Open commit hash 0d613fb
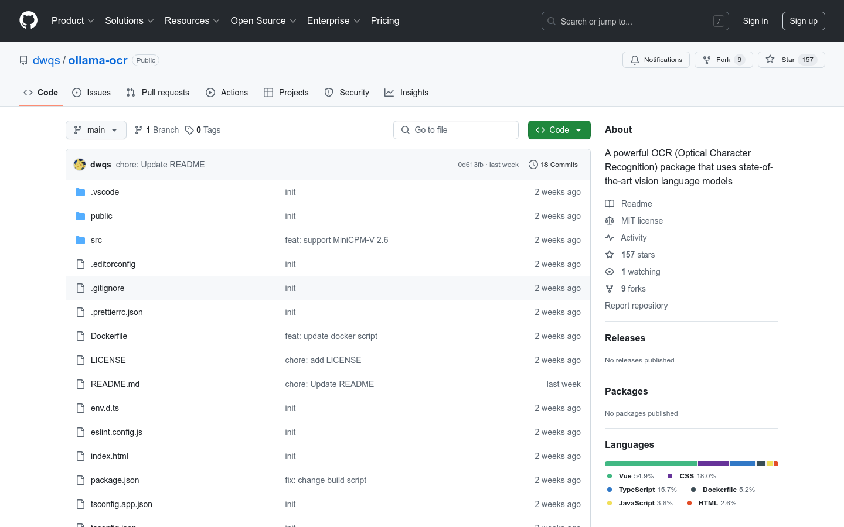This screenshot has height=527, width=844. [471, 165]
